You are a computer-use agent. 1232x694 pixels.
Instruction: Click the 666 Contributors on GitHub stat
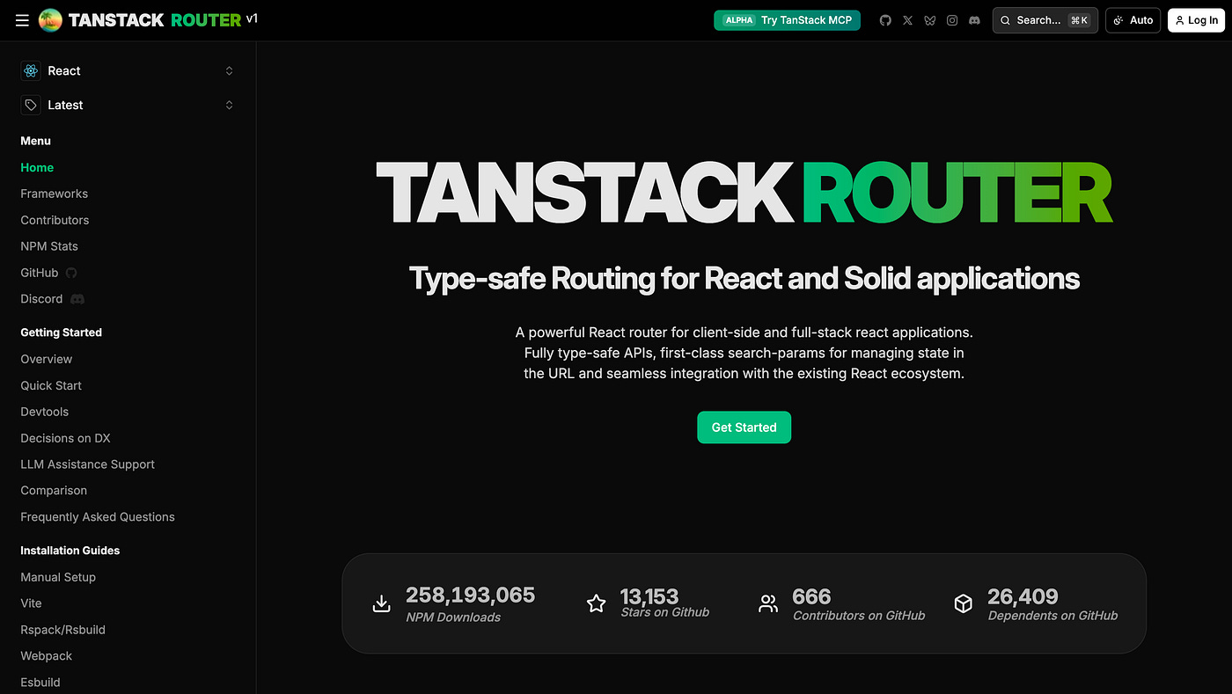(858, 603)
